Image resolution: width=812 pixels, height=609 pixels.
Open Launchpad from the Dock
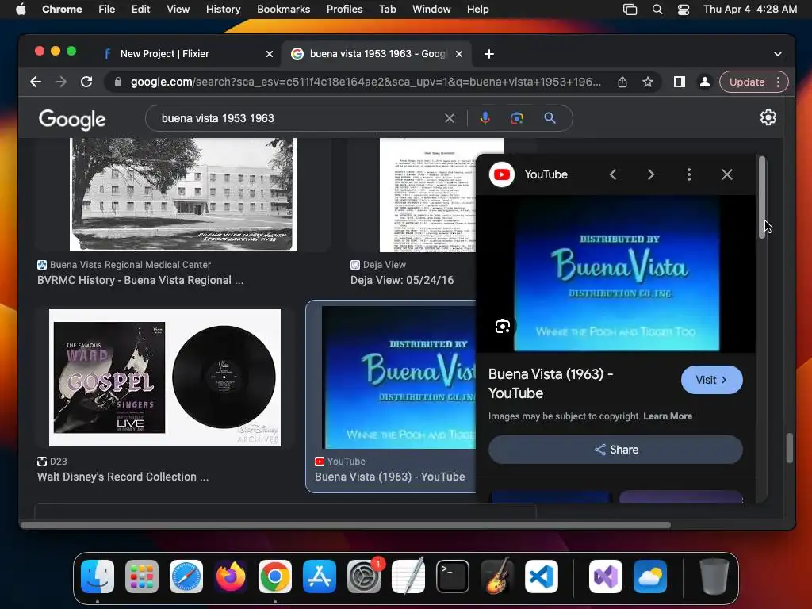point(142,576)
